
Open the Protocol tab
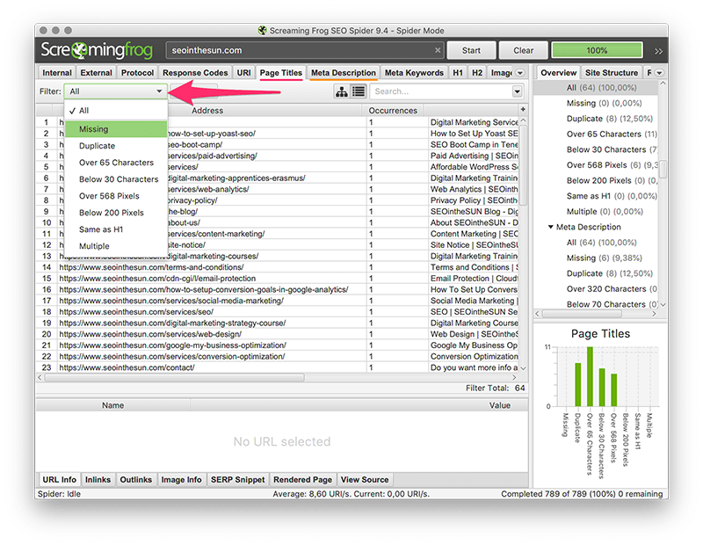click(x=137, y=73)
